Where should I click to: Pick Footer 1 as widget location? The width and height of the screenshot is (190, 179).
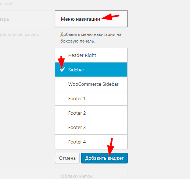coord(91,98)
